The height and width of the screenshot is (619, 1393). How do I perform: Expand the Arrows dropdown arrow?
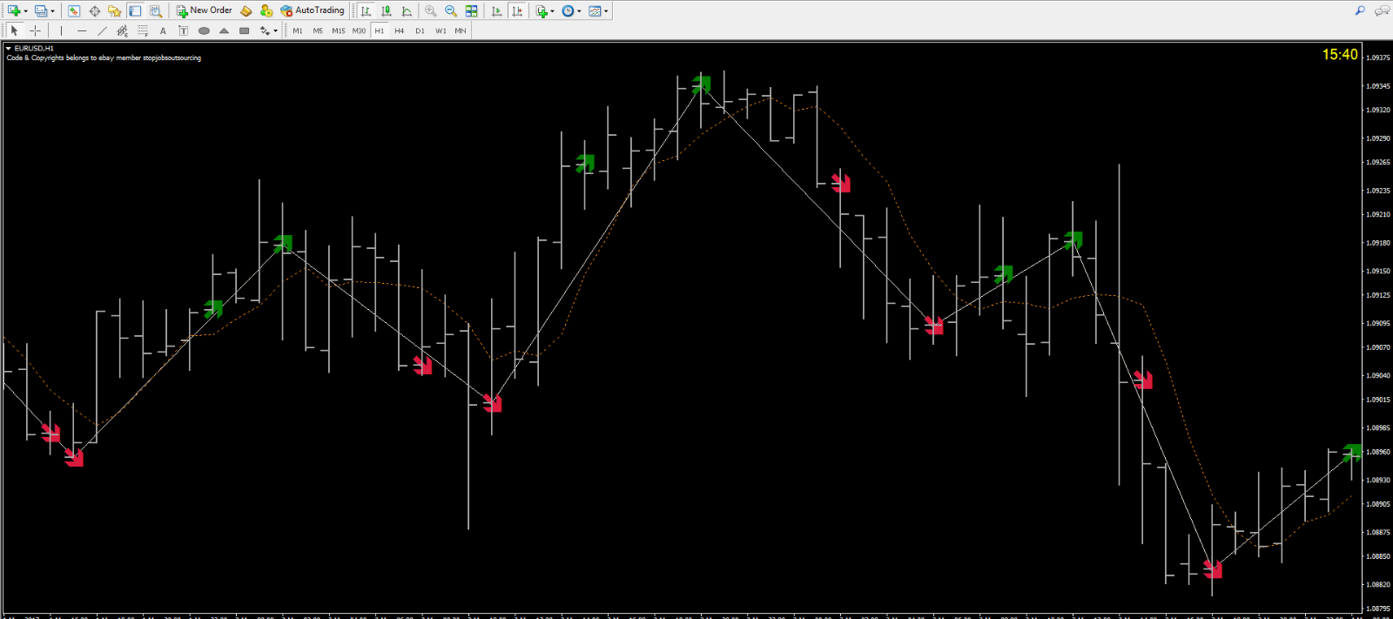click(275, 31)
